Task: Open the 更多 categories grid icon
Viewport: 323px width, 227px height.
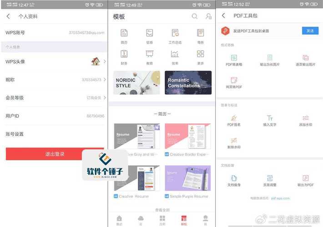Action: tap(201, 54)
